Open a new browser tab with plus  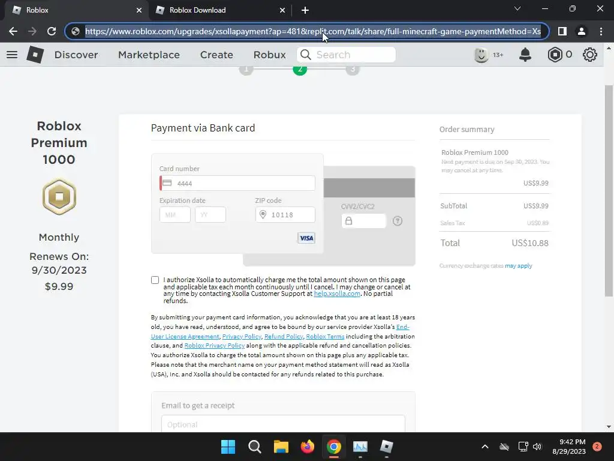305,10
